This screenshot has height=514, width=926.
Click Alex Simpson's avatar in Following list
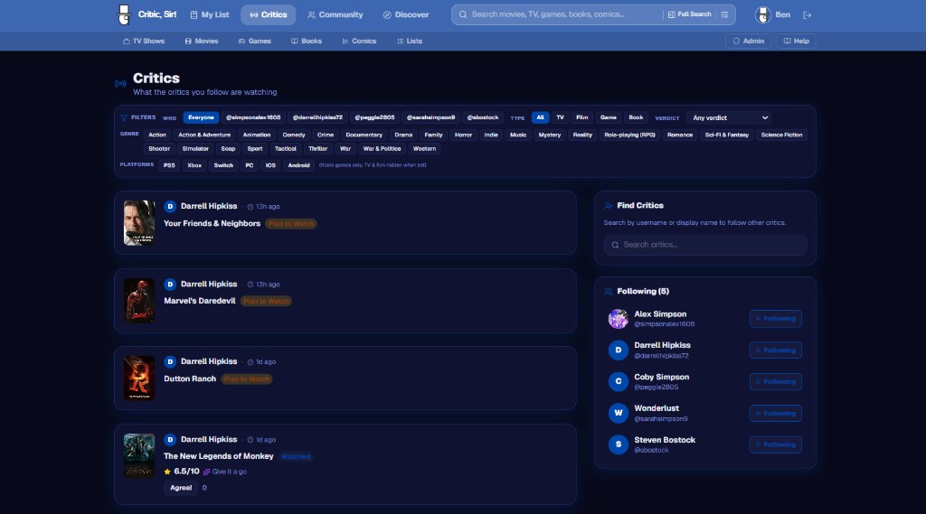pos(619,319)
